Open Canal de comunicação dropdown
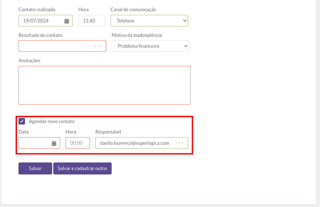Image resolution: width=320 pixels, height=207 pixels. coord(149,21)
